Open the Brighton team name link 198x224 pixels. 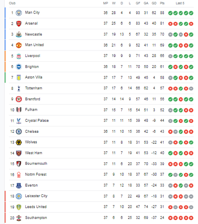coord(32,67)
